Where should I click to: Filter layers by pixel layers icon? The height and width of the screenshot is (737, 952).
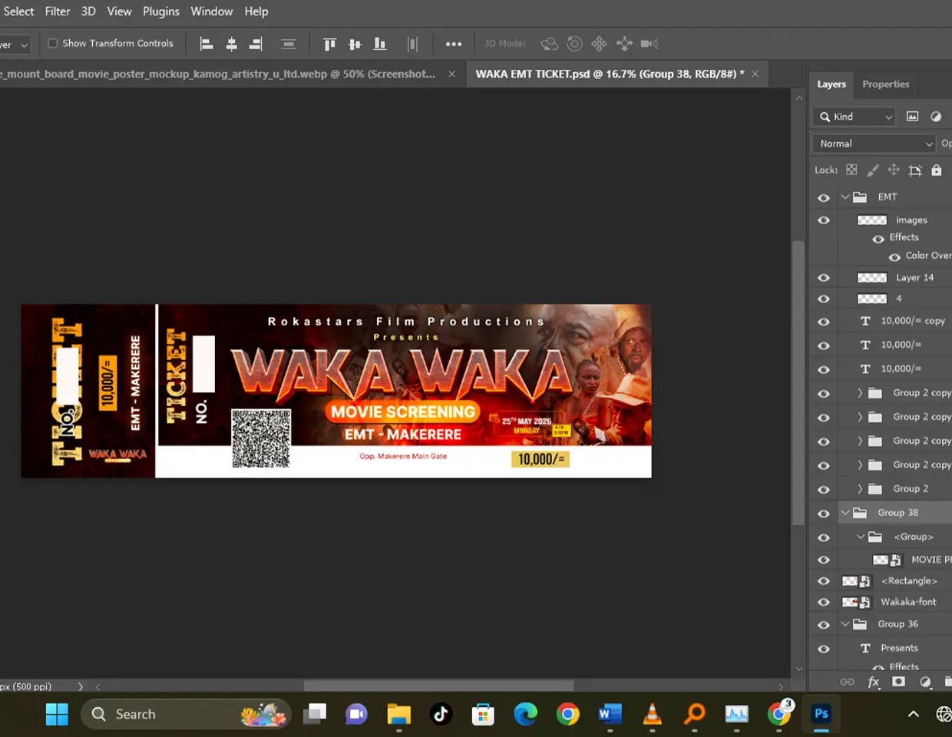(x=912, y=117)
